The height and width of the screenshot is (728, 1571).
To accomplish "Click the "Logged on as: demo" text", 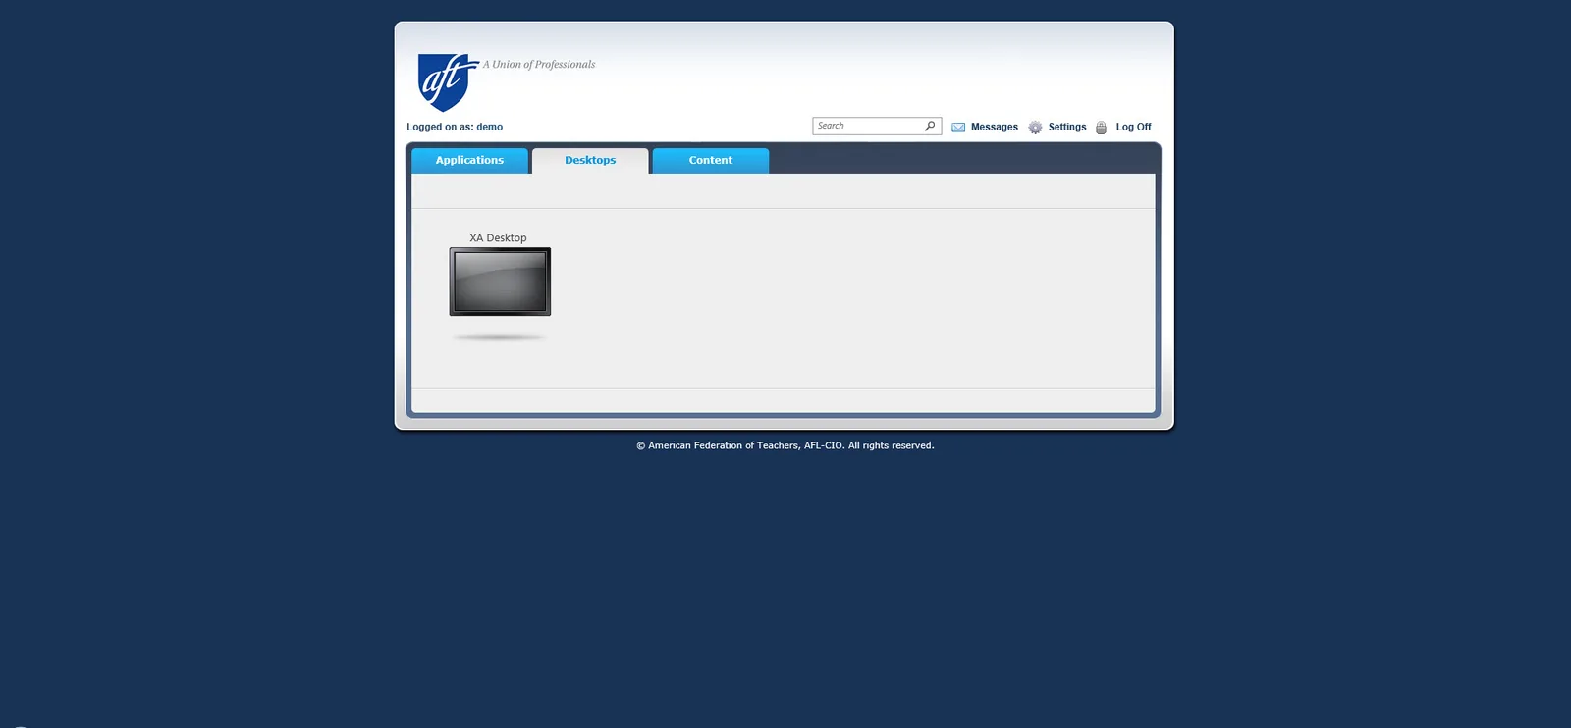I will (x=455, y=128).
